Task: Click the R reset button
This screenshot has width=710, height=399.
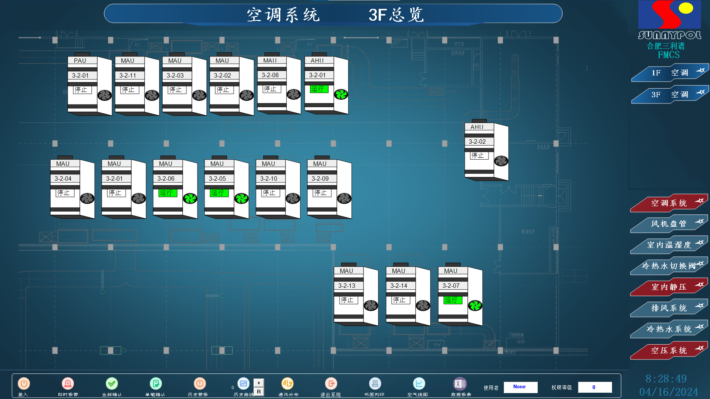Action: click(259, 392)
